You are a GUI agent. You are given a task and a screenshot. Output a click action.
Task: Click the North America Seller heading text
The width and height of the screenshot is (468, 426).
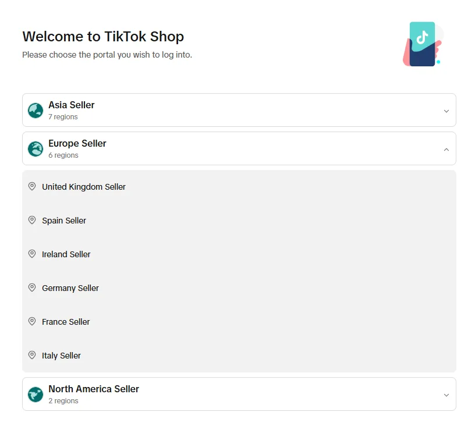pos(94,389)
